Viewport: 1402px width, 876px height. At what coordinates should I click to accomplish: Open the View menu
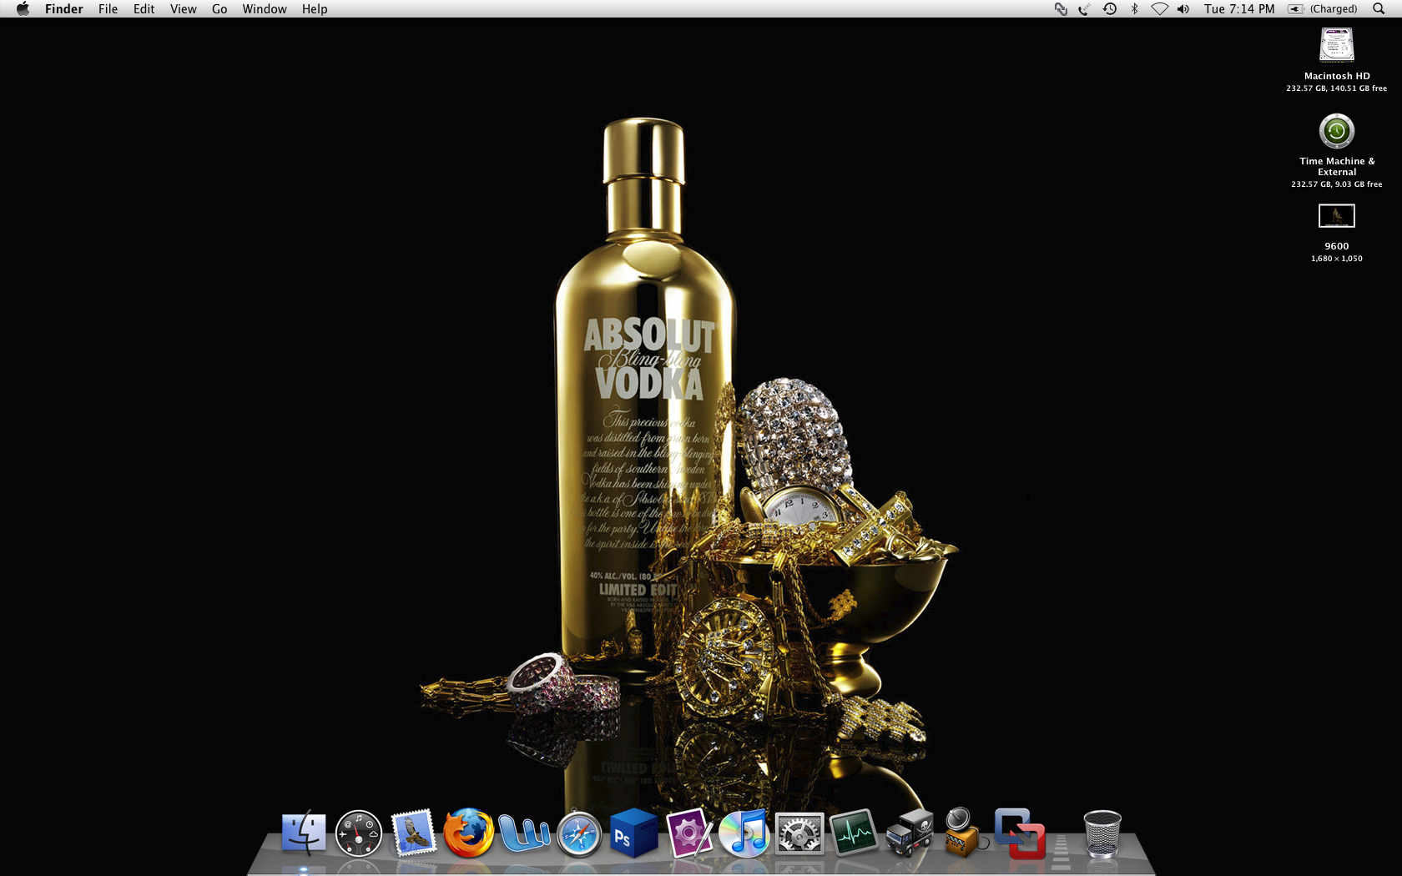[184, 9]
